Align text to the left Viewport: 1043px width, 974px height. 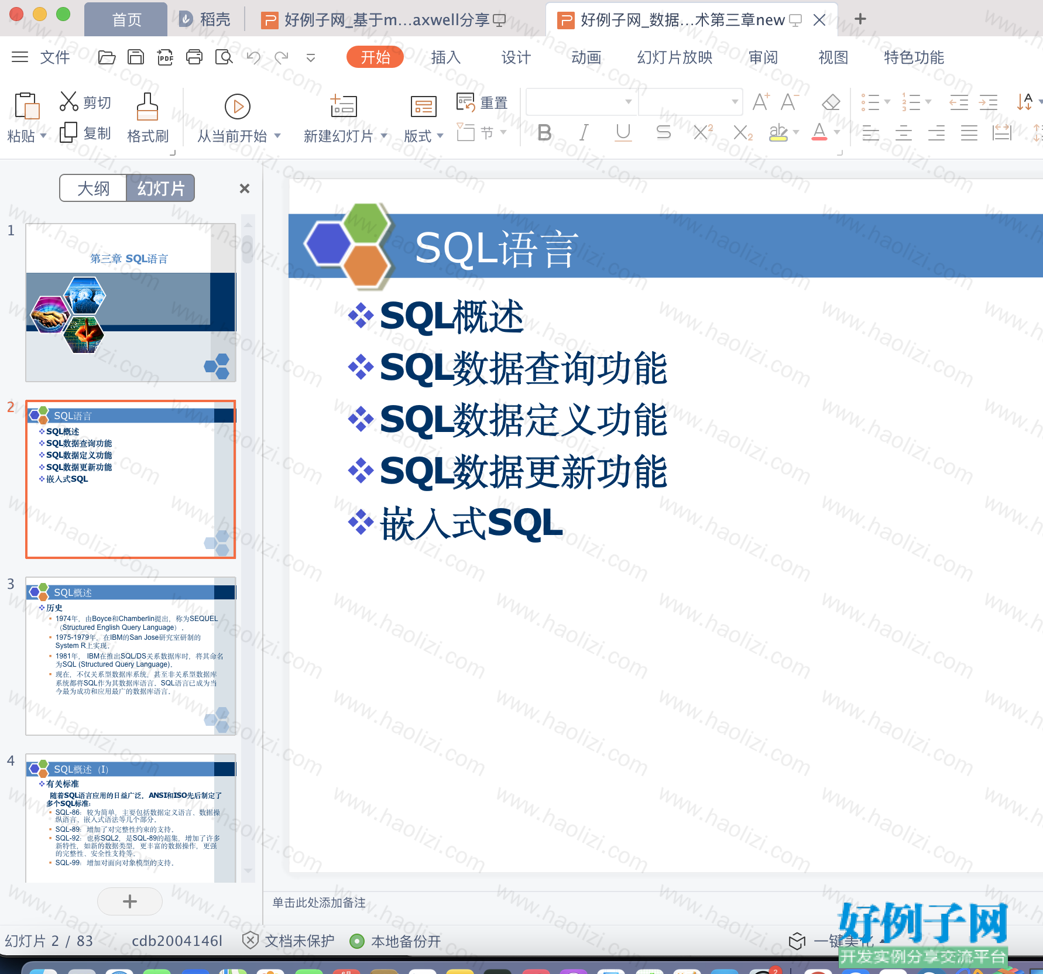[x=871, y=133]
